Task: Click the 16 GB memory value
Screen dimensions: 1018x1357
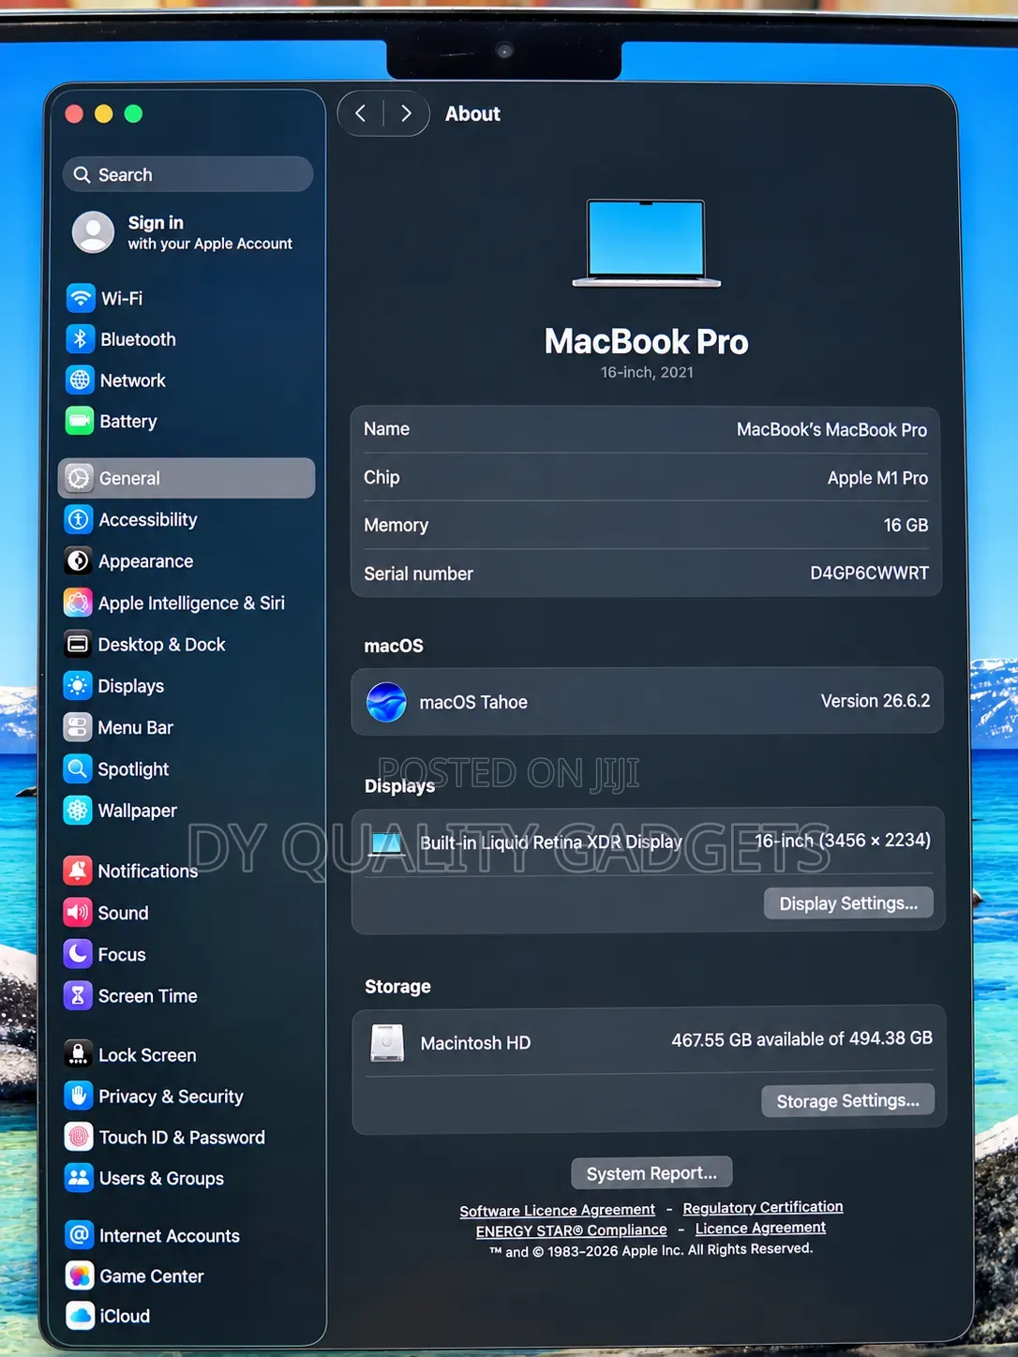Action: click(x=906, y=525)
